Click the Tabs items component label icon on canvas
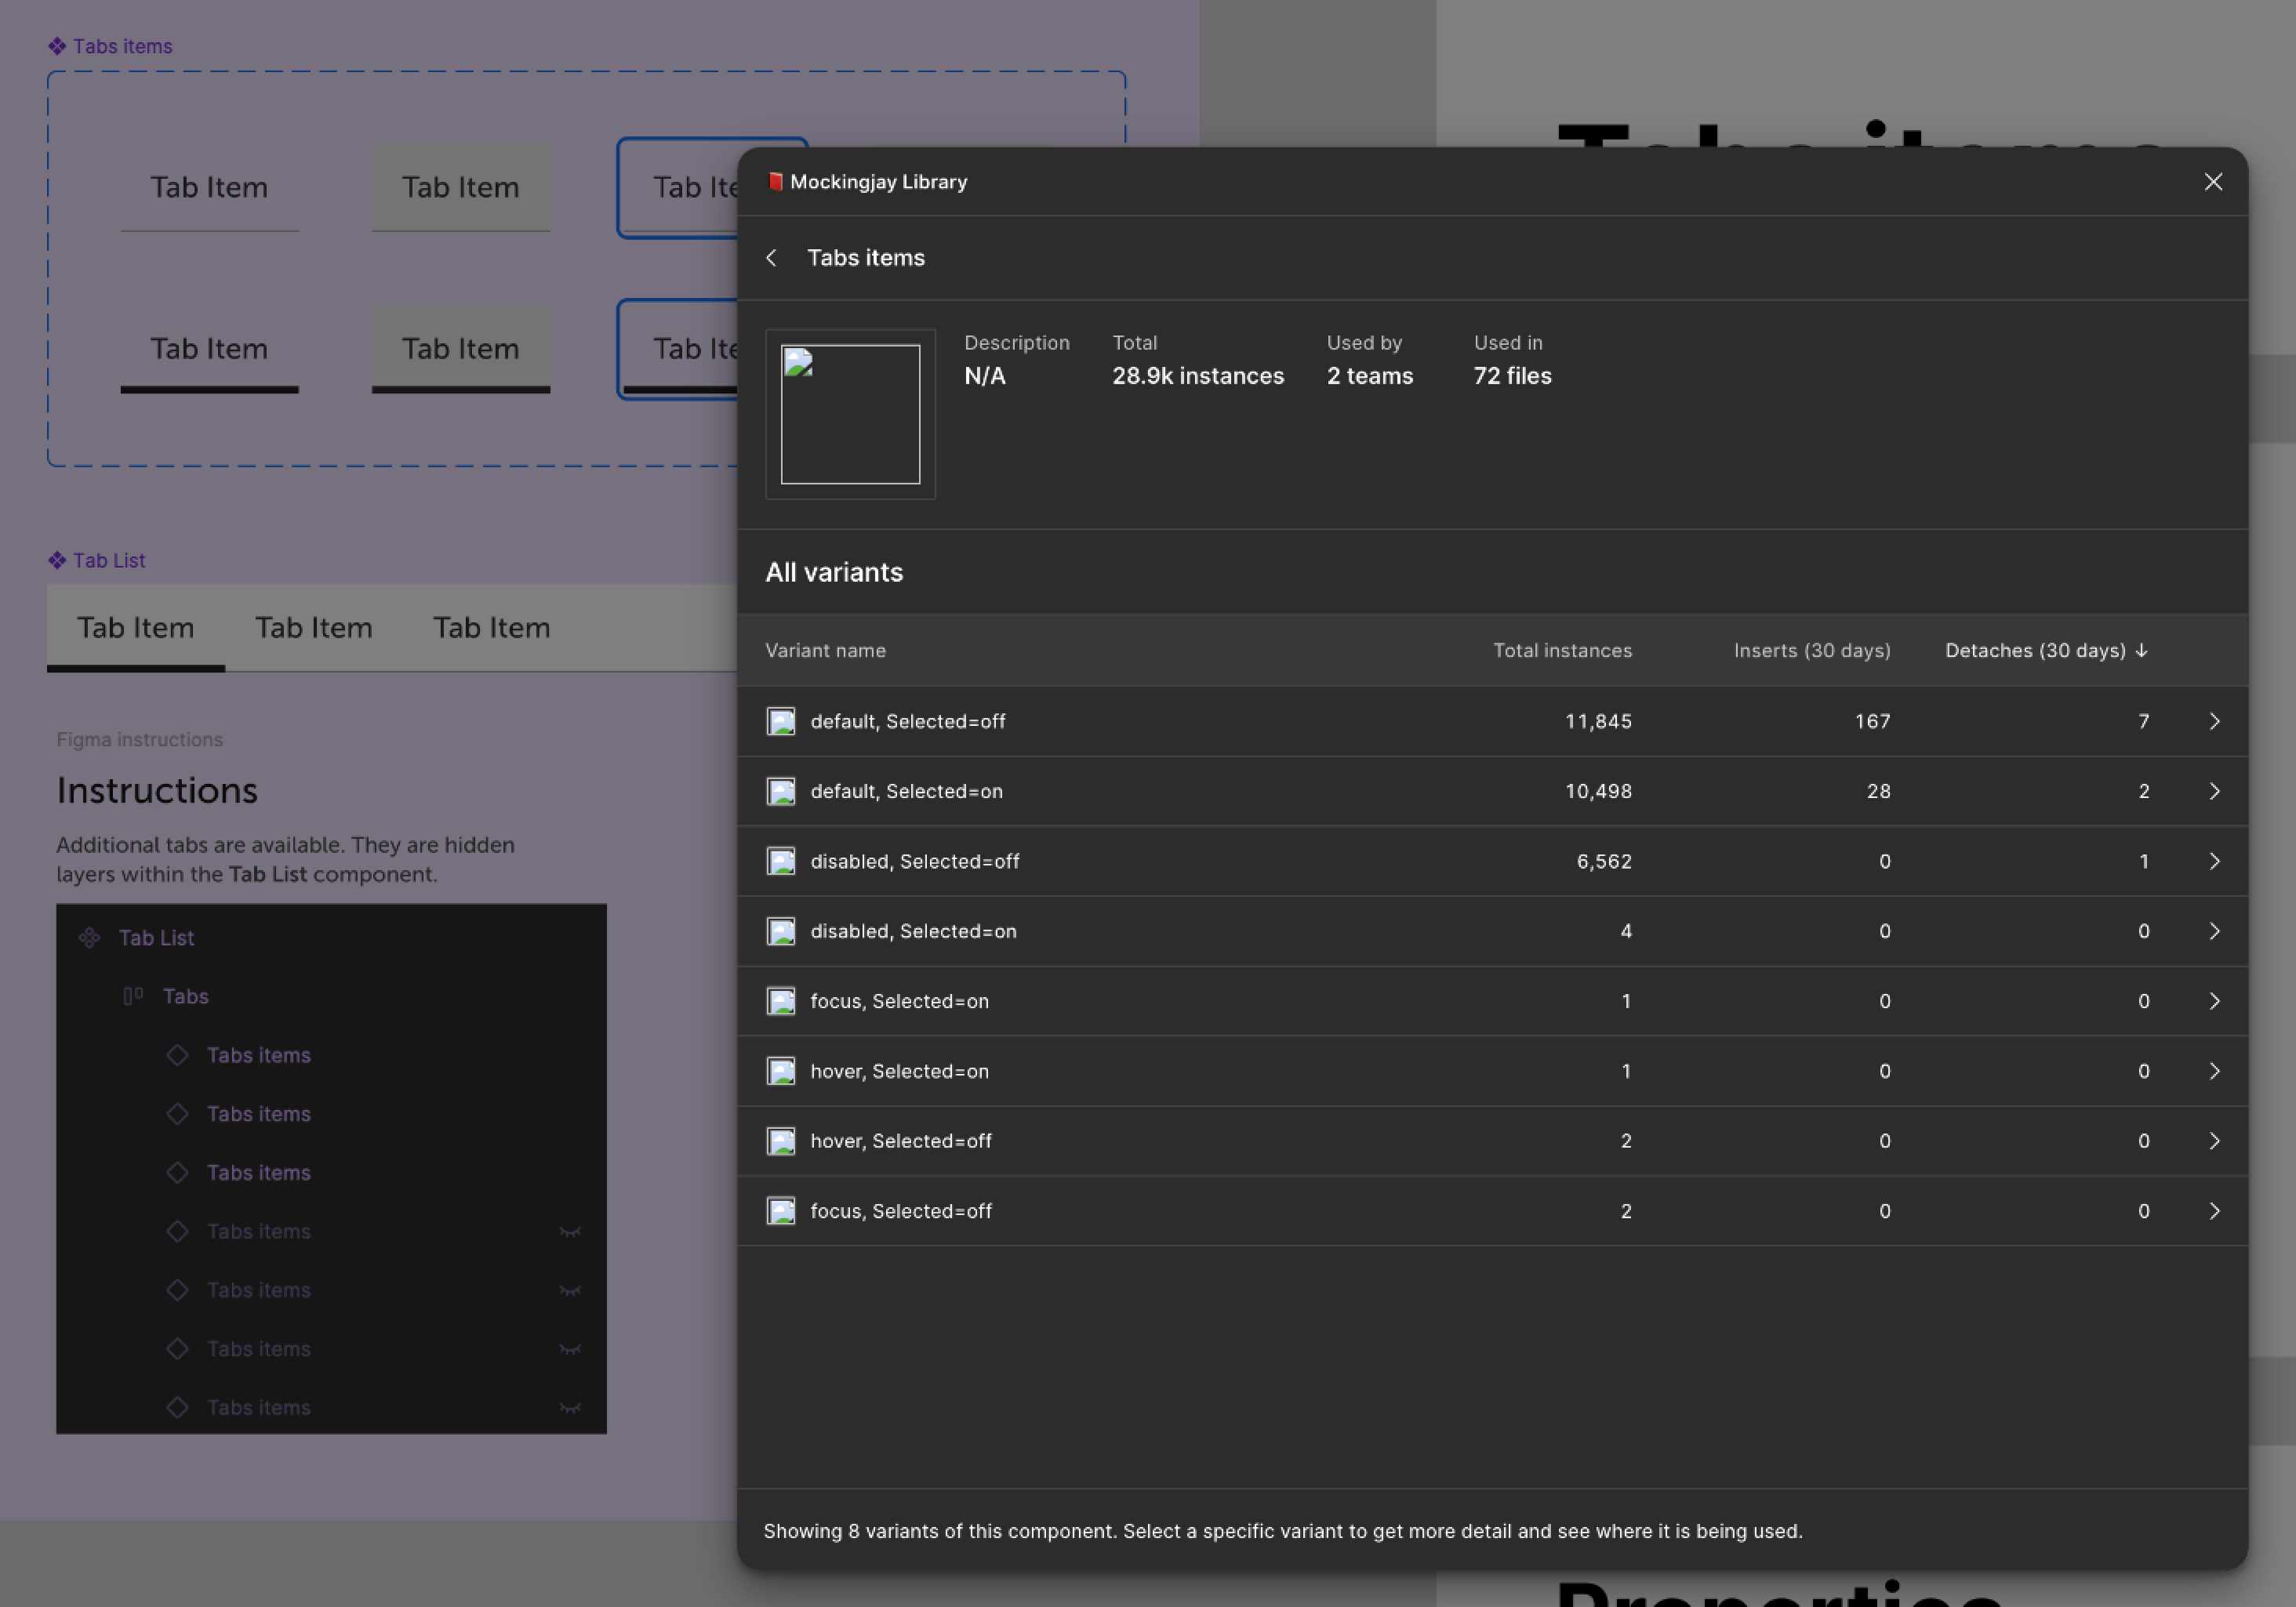This screenshot has height=1607, width=2296. [57, 46]
